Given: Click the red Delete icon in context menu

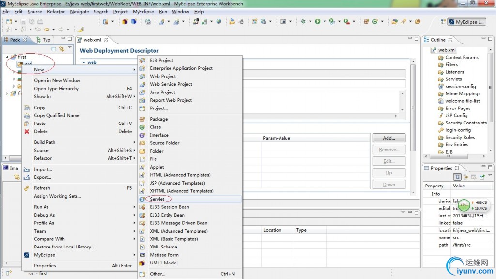Looking at the screenshot, I should 27,132.
